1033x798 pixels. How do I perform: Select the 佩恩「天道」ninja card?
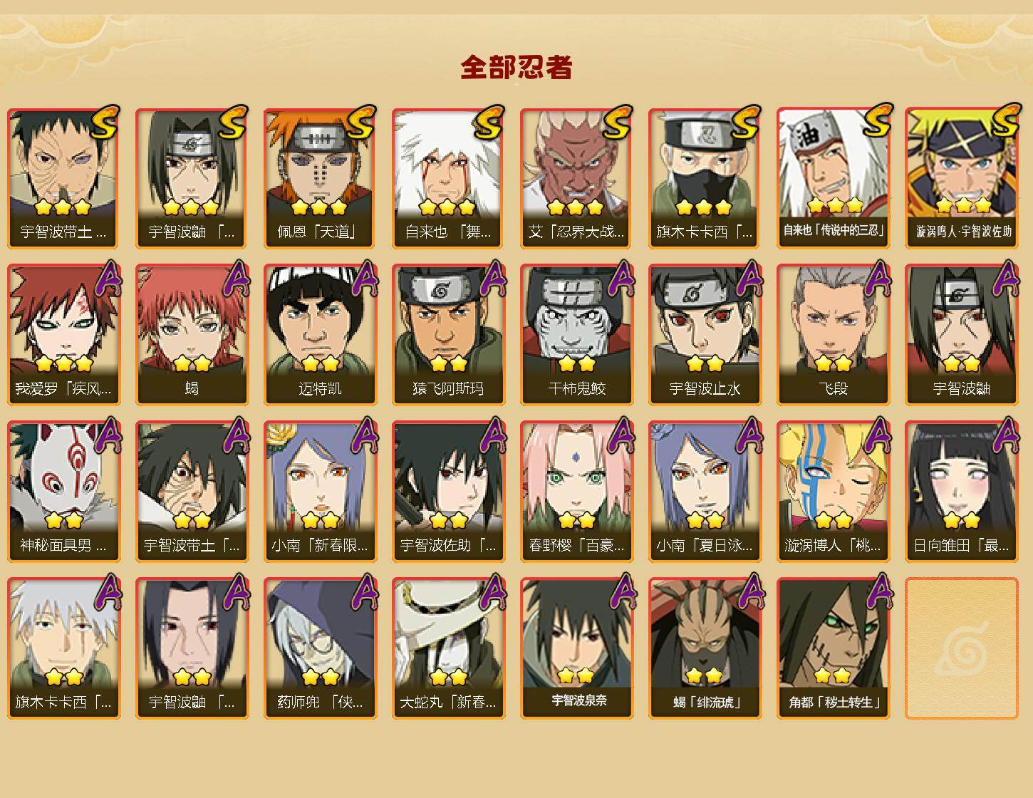point(320,178)
